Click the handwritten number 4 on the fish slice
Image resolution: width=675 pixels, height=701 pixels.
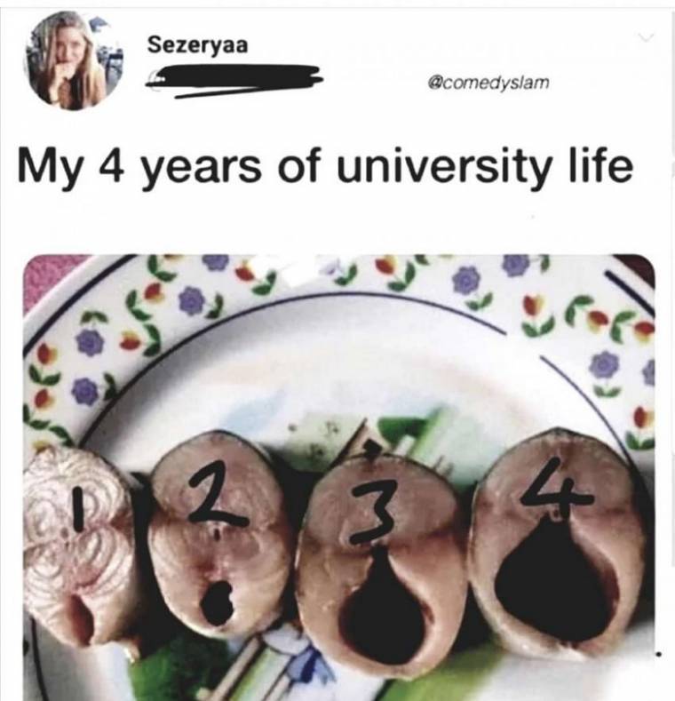click(x=557, y=492)
